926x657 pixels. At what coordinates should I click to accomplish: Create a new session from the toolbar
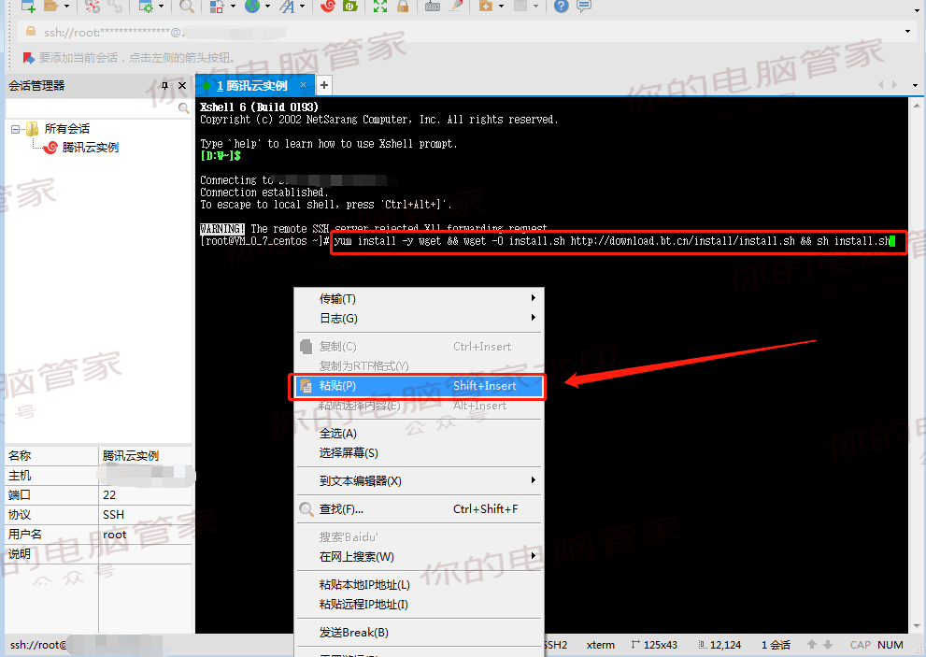tap(28, 7)
